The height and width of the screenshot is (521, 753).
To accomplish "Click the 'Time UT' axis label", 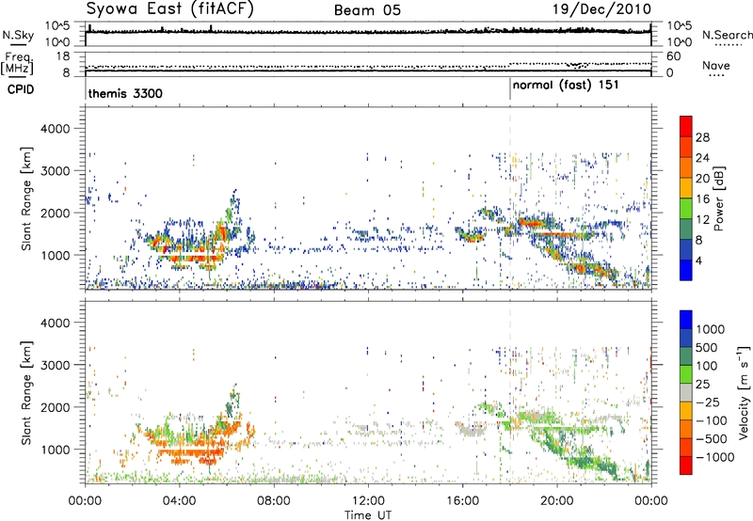I will pyautogui.click(x=368, y=514).
